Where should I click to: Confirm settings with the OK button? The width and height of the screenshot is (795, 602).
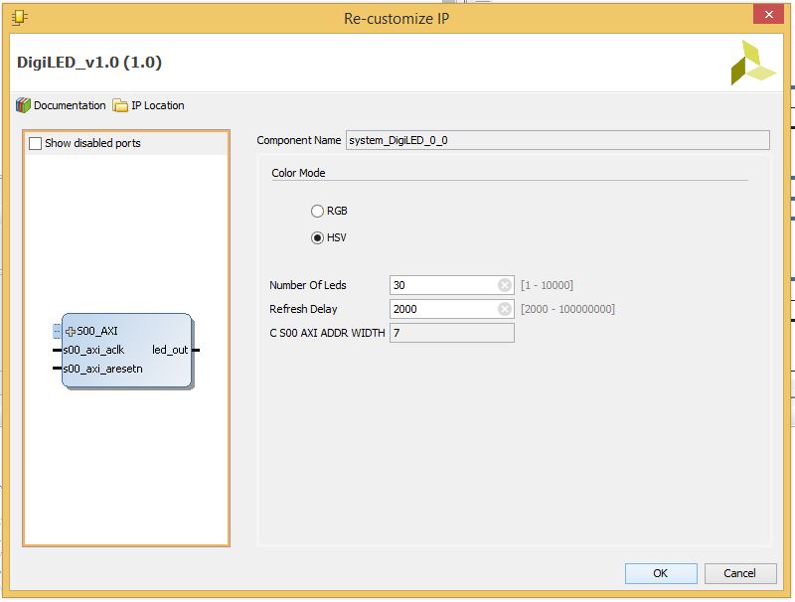[661, 573]
